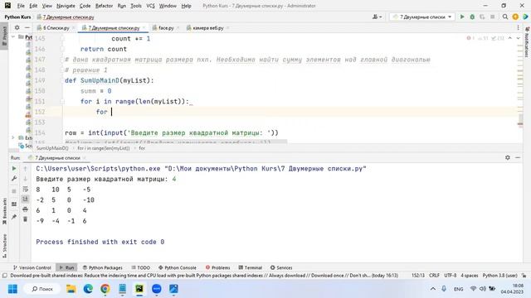
Task: Click the taskbar search box 'Поиск'
Action: [x=42, y=289]
